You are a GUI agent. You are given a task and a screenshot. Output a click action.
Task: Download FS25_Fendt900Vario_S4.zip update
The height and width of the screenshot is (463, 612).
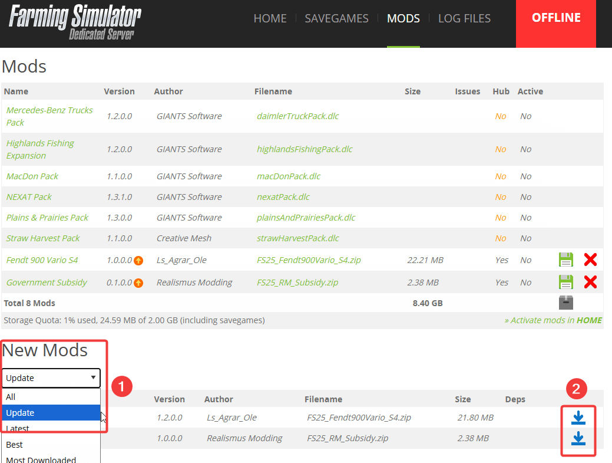click(578, 418)
